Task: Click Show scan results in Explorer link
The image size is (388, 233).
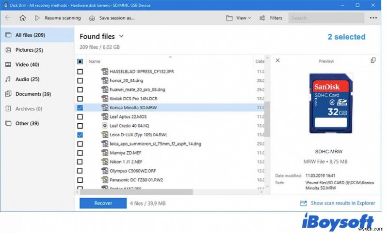Action: click(343, 203)
